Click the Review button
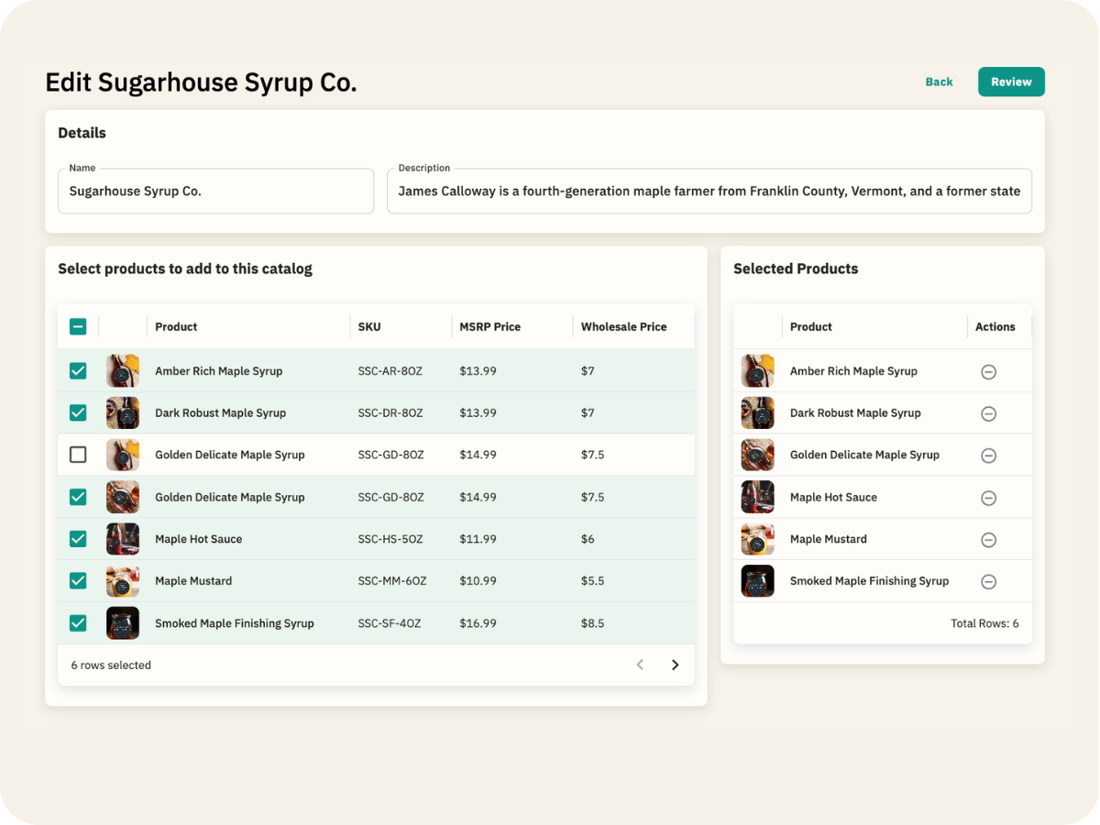The image size is (1100, 825). click(x=1011, y=82)
